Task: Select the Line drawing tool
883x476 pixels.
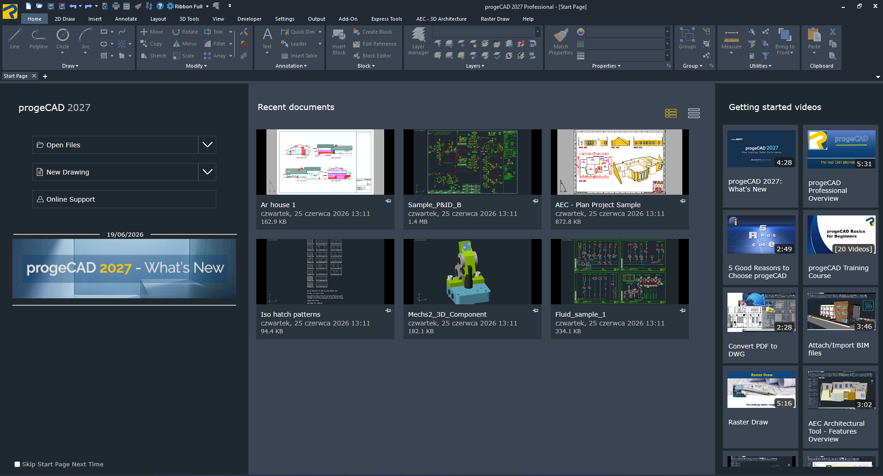Action: point(15,39)
